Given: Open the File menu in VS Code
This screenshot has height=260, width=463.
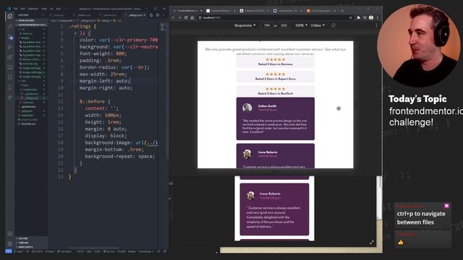Looking at the screenshot, I should tap(16, 9).
